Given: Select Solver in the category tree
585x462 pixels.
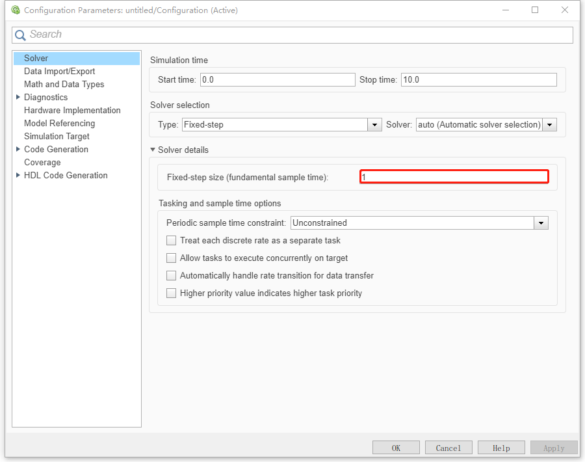Looking at the screenshot, I should [x=77, y=59].
